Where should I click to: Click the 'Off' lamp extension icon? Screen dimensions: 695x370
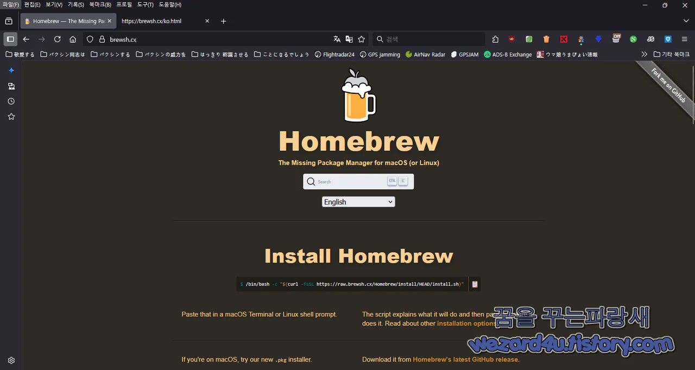click(x=616, y=39)
